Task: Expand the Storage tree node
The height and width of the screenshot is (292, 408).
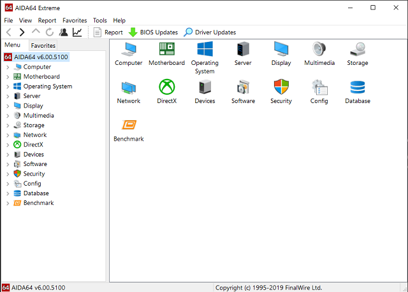Action: 8,125
